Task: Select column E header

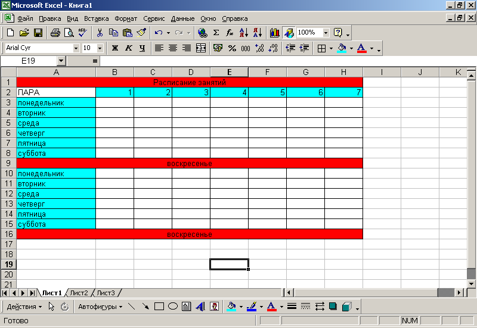Action: [230, 72]
